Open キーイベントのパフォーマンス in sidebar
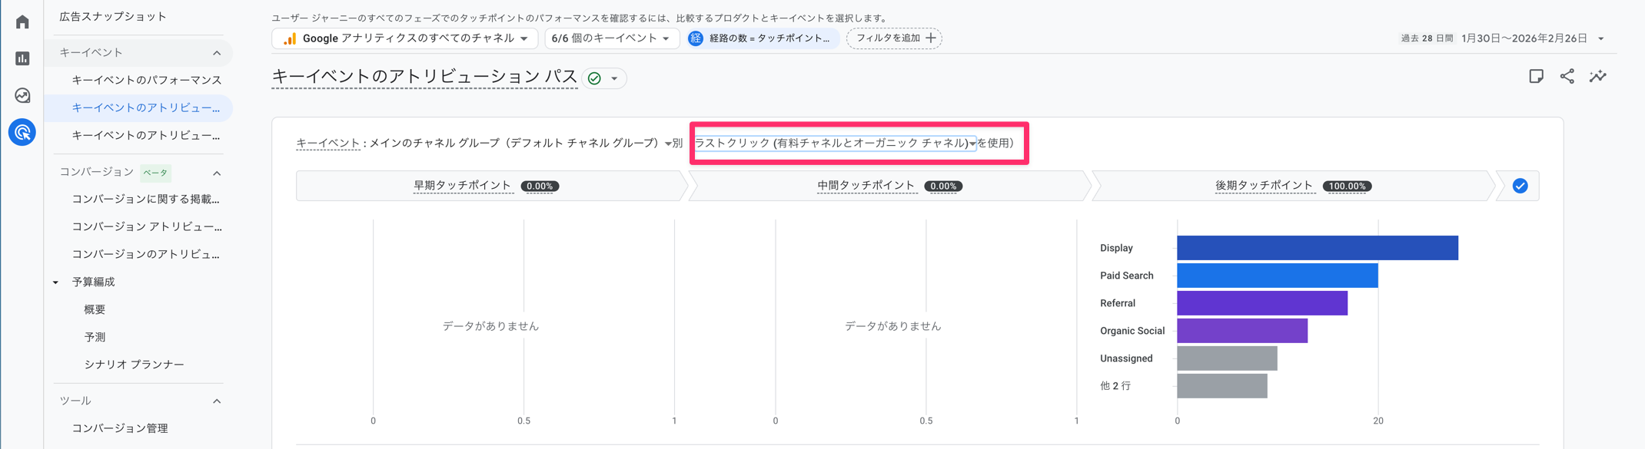1645x449 pixels. pyautogui.click(x=147, y=80)
